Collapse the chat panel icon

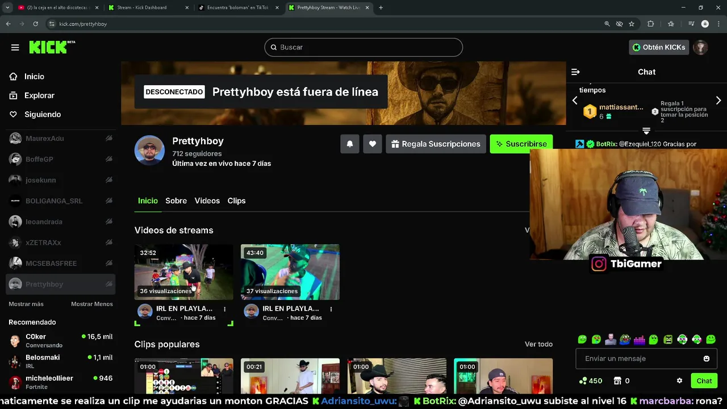point(575,72)
